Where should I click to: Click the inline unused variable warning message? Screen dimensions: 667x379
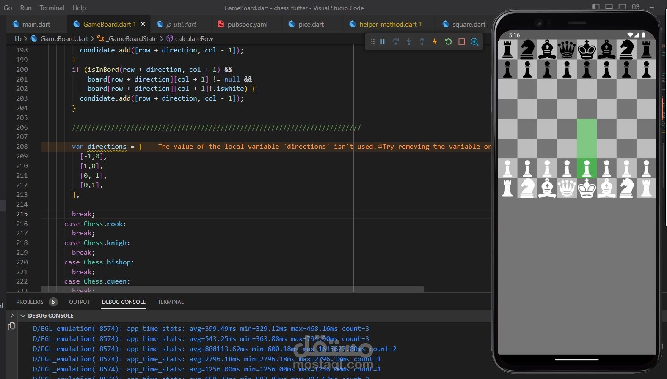(325, 146)
